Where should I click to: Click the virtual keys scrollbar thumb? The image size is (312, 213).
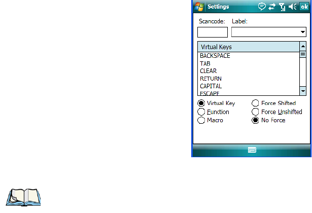(303, 54)
